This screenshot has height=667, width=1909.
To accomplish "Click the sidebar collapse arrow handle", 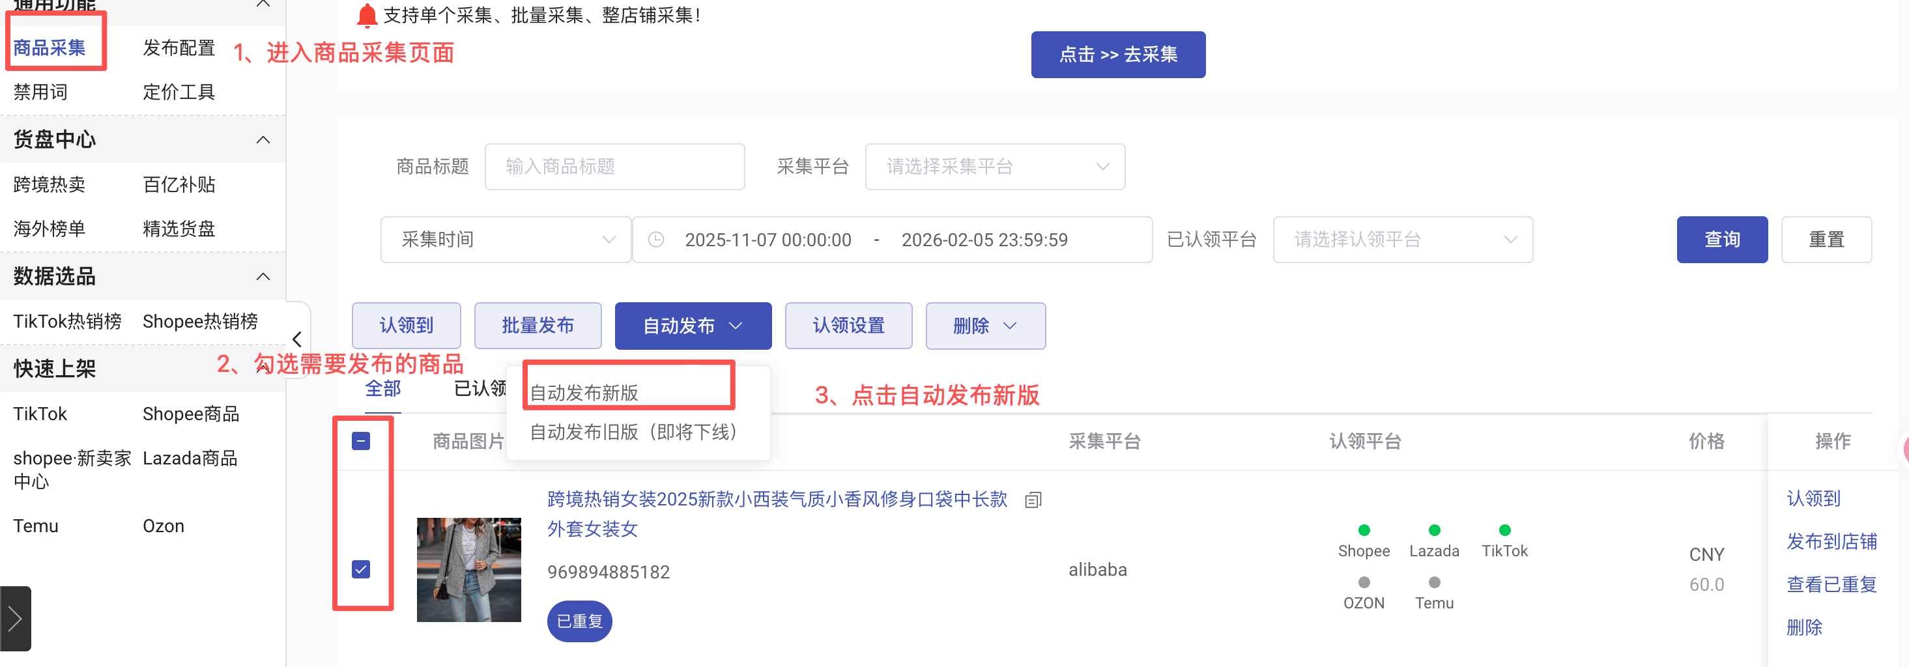I will point(297,339).
